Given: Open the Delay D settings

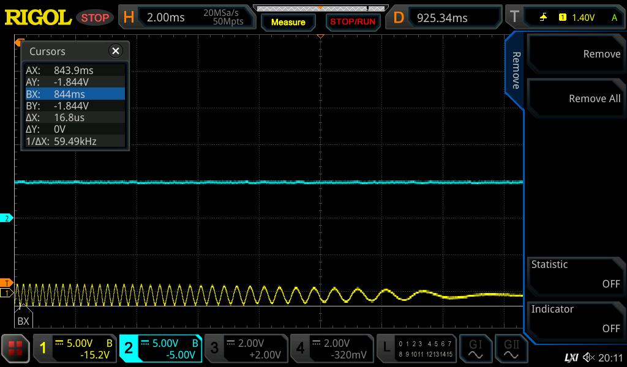Looking at the screenshot, I should pyautogui.click(x=398, y=18).
